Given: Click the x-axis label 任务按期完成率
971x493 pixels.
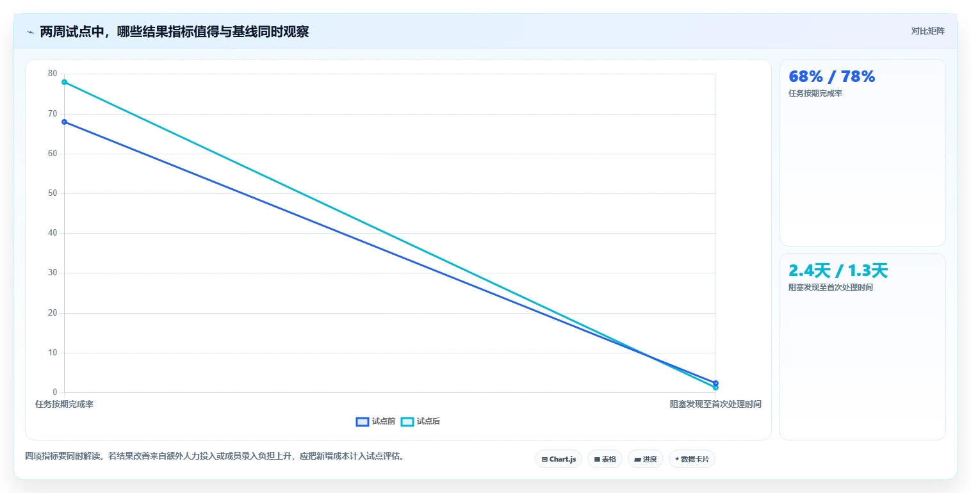Looking at the screenshot, I should (x=64, y=404).
